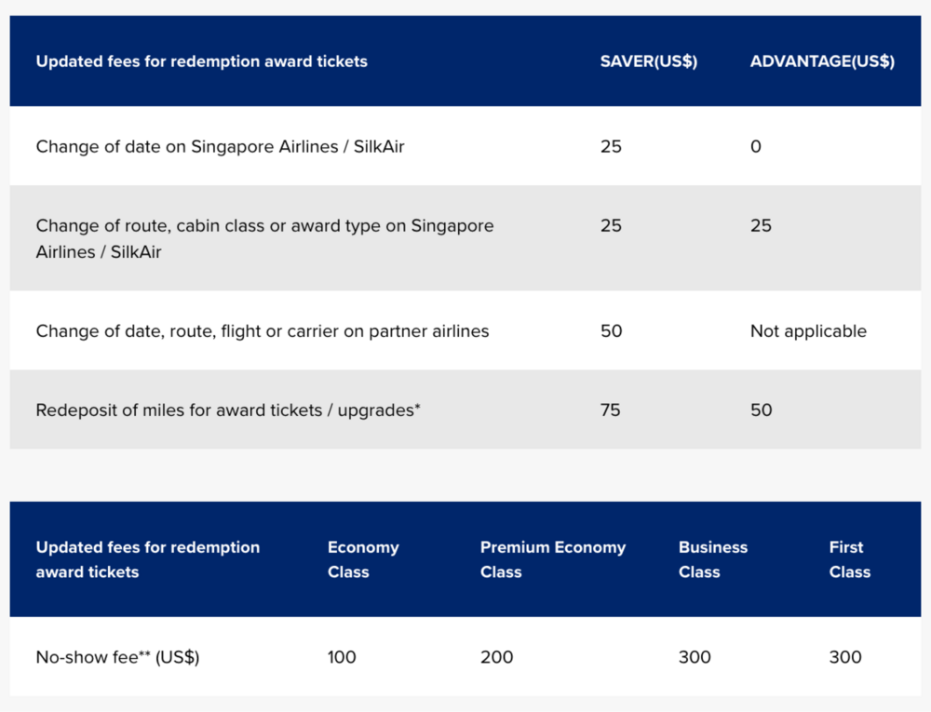Select the 'No-show fee** (US$)' row label
The height and width of the screenshot is (712, 931).
(117, 657)
